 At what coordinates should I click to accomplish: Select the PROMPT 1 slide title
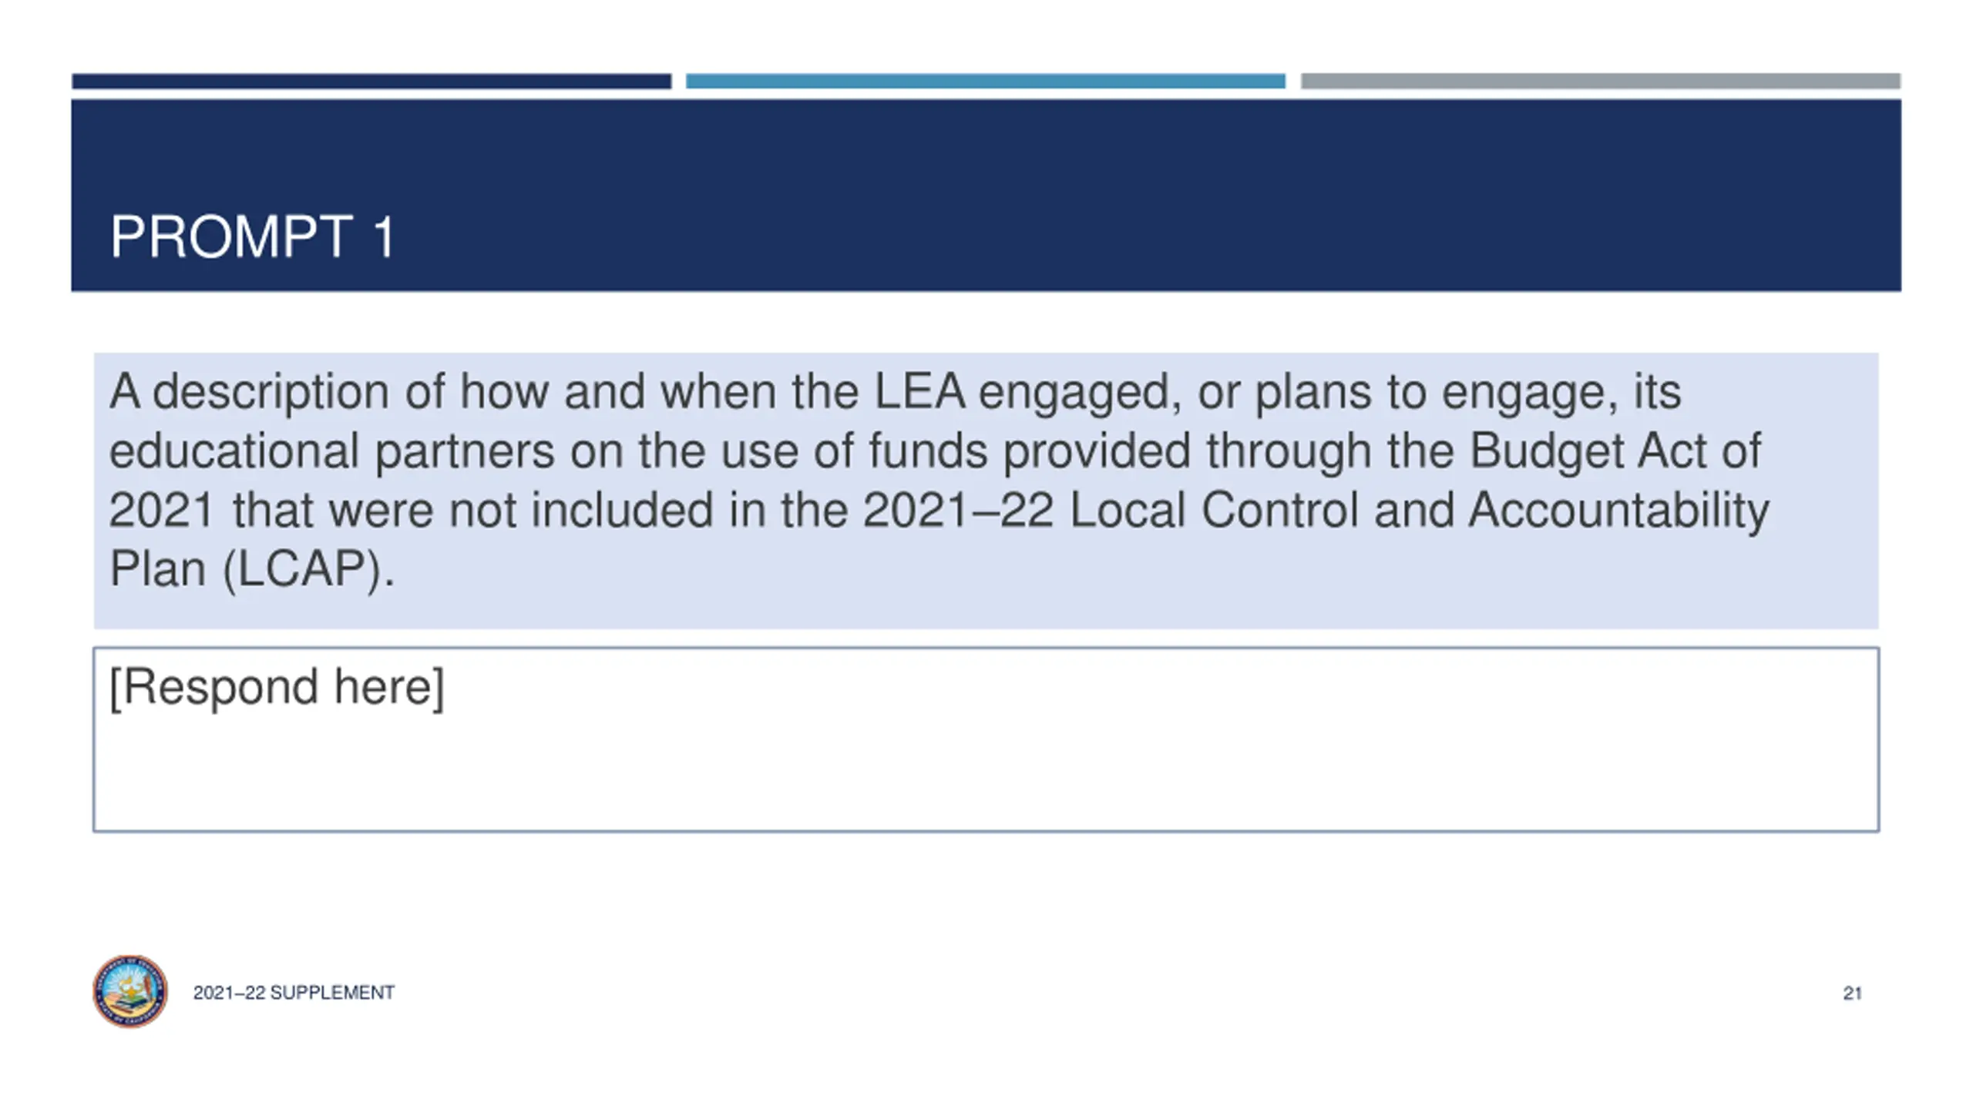point(253,236)
